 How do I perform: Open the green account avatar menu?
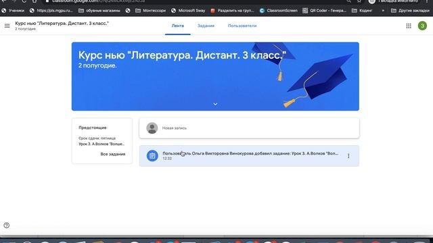click(422, 26)
